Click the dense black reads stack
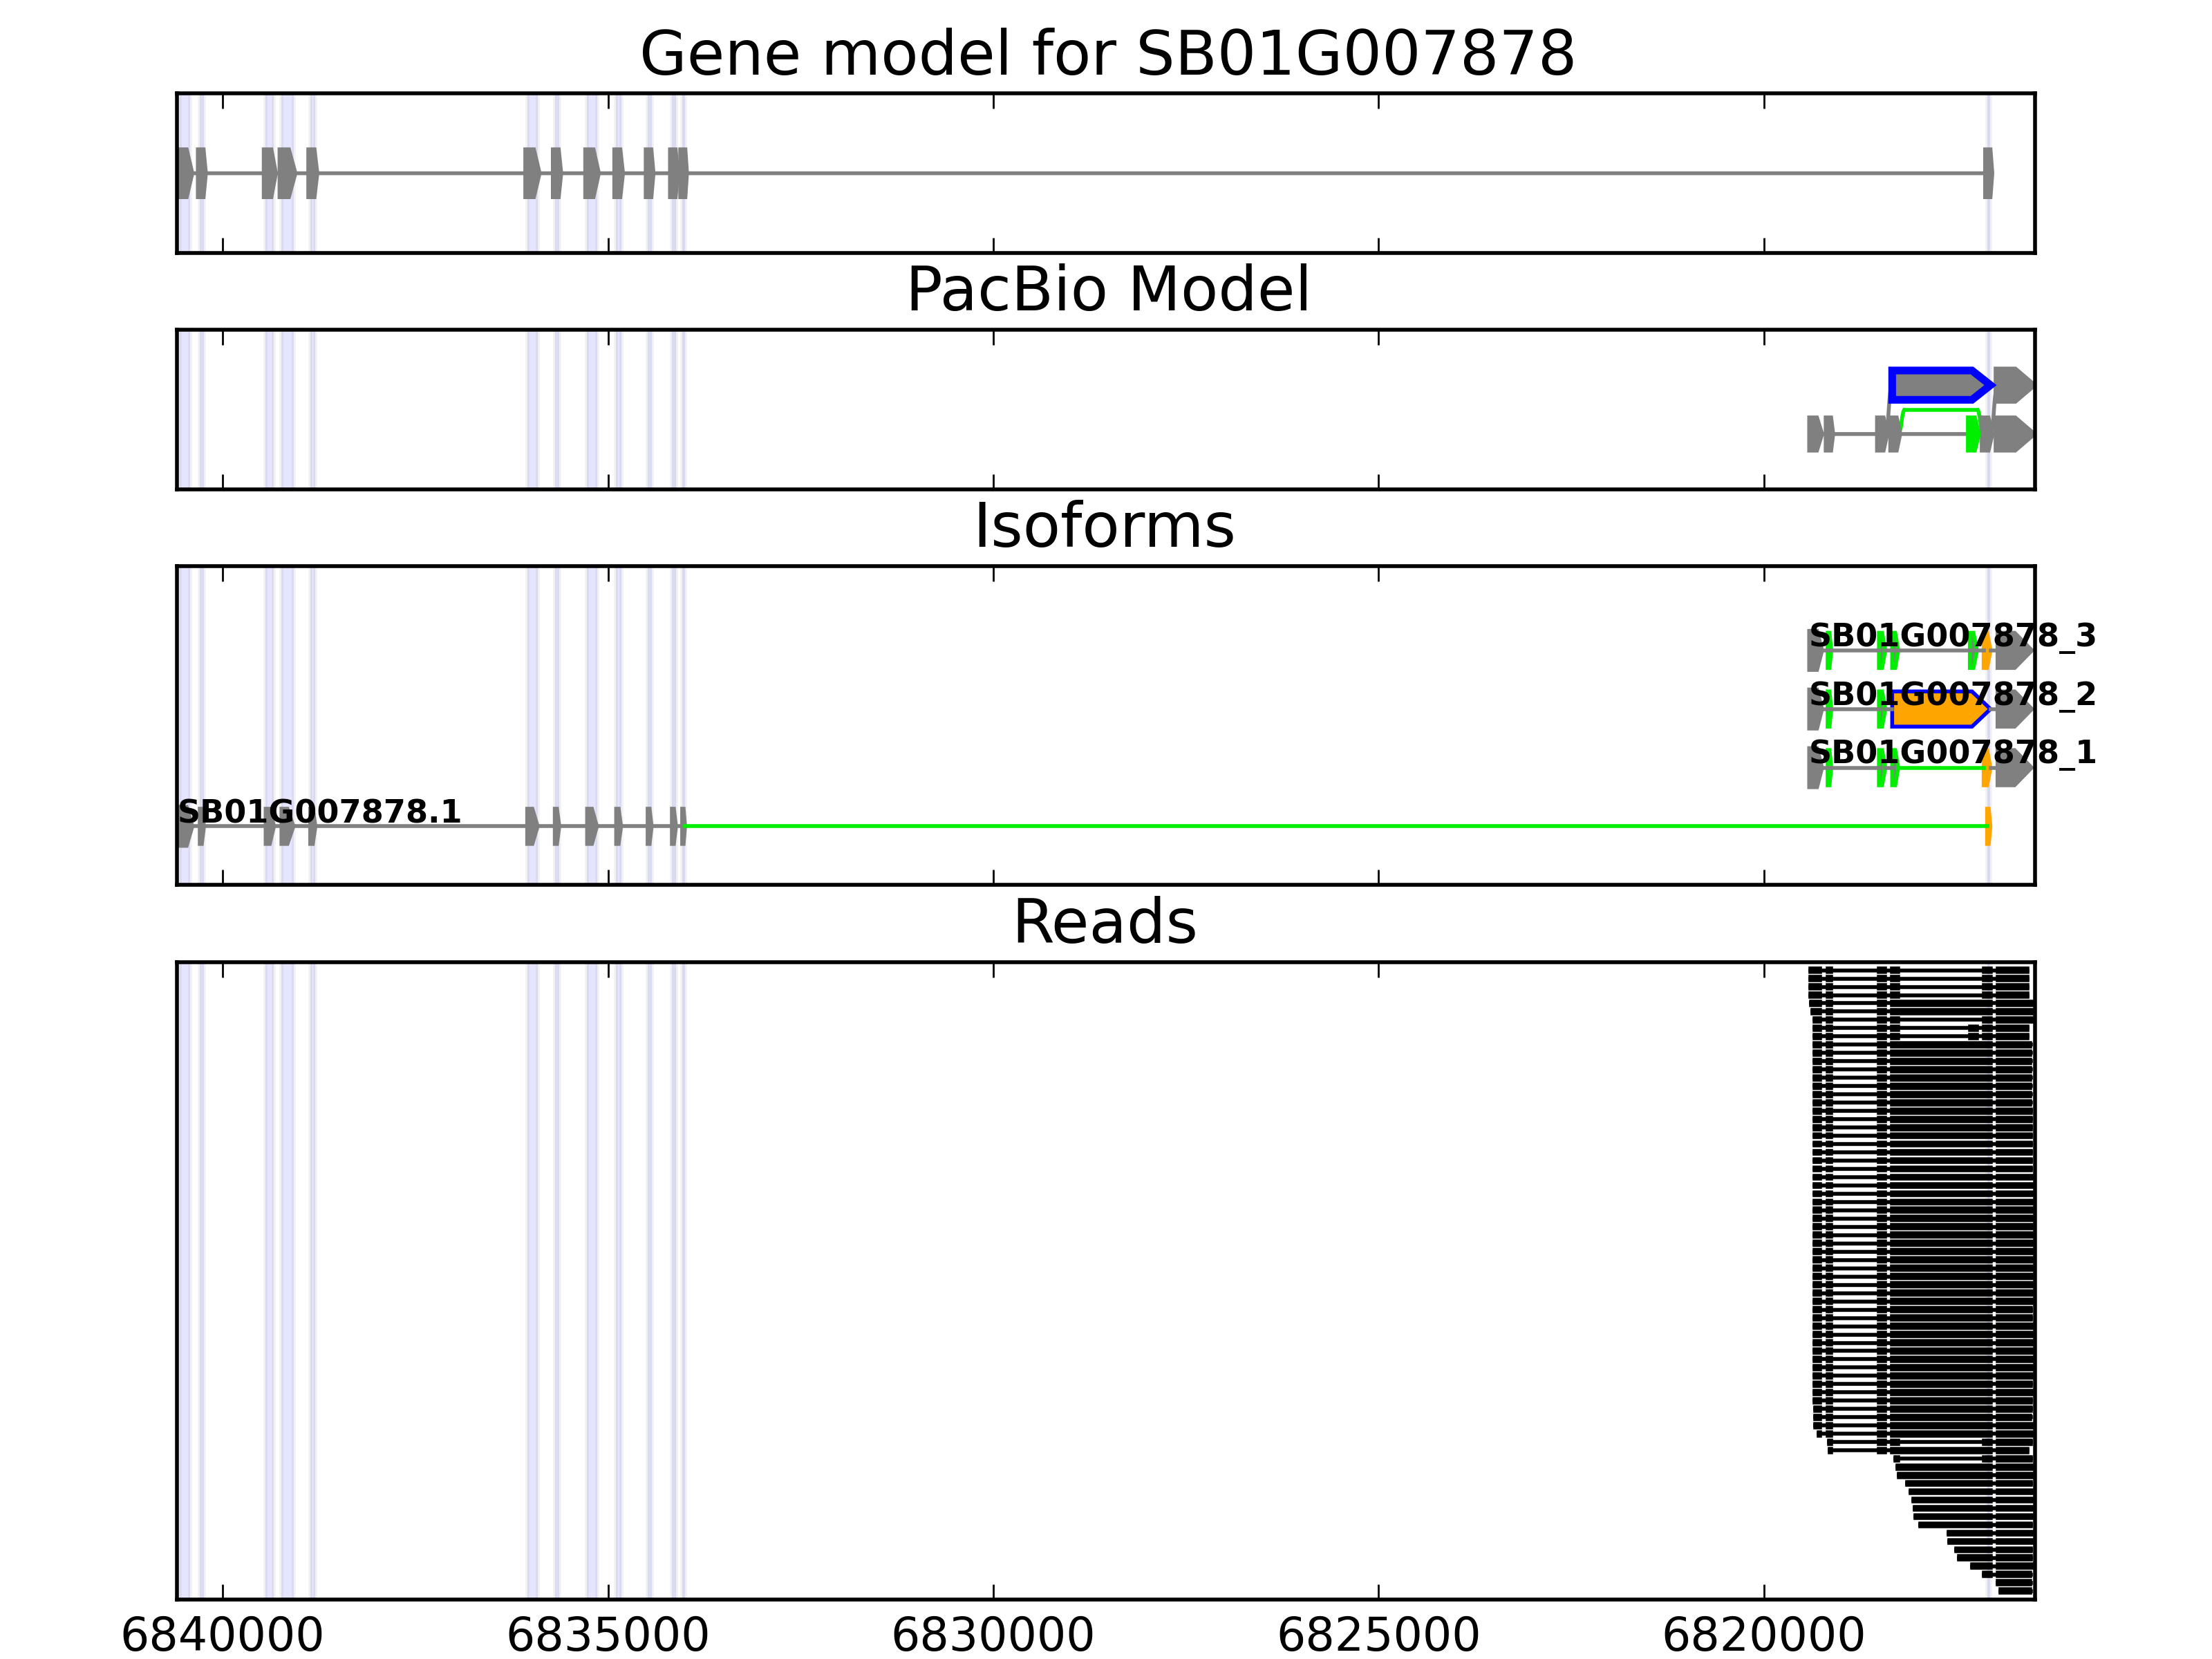This screenshot has height=1659, width=2212. (1940, 1250)
